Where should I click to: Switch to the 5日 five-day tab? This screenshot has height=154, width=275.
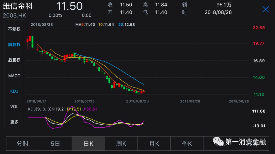(x=56, y=144)
